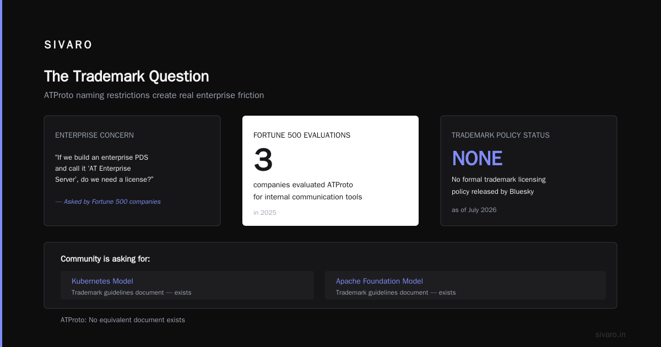661x347 pixels.
Task: Click 'companies evaluated ATProto' description
Action: pos(308,191)
